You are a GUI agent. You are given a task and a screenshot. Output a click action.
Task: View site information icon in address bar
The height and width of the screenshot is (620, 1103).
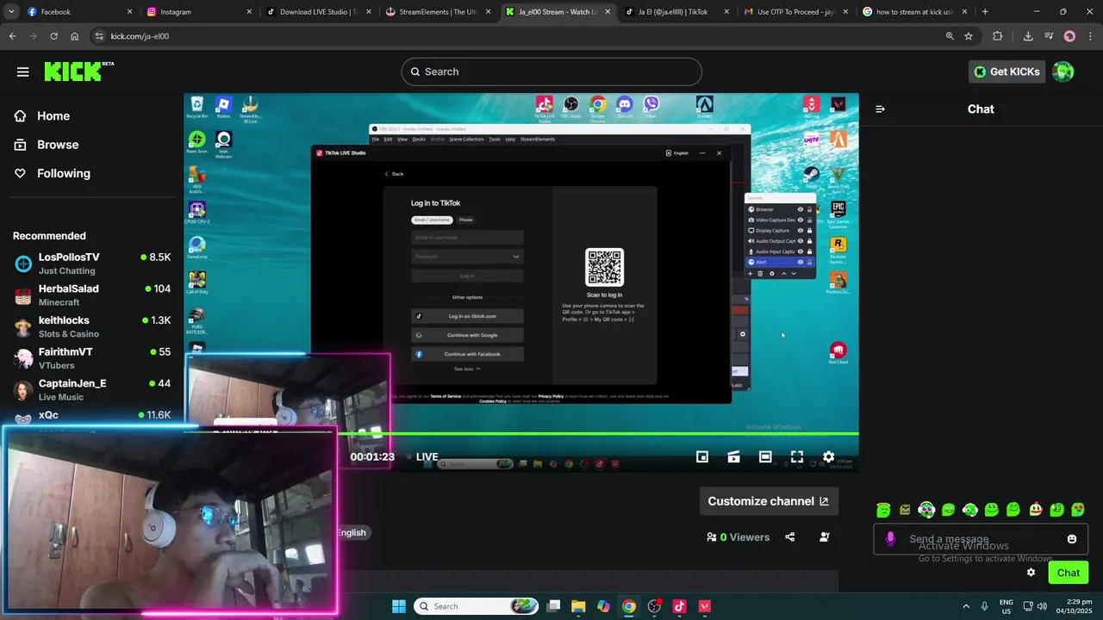click(x=99, y=36)
